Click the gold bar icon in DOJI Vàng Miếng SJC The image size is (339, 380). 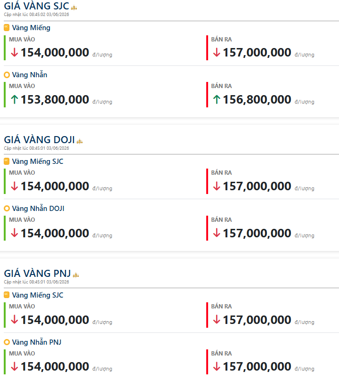pos(7,161)
